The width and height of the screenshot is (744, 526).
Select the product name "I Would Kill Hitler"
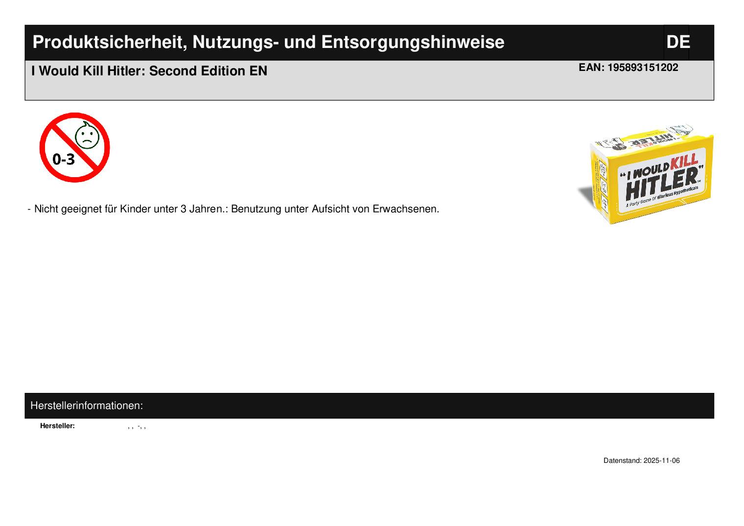pyautogui.click(x=88, y=71)
